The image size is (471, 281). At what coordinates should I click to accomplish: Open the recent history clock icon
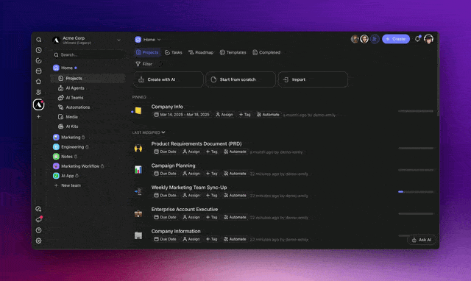tap(39, 50)
